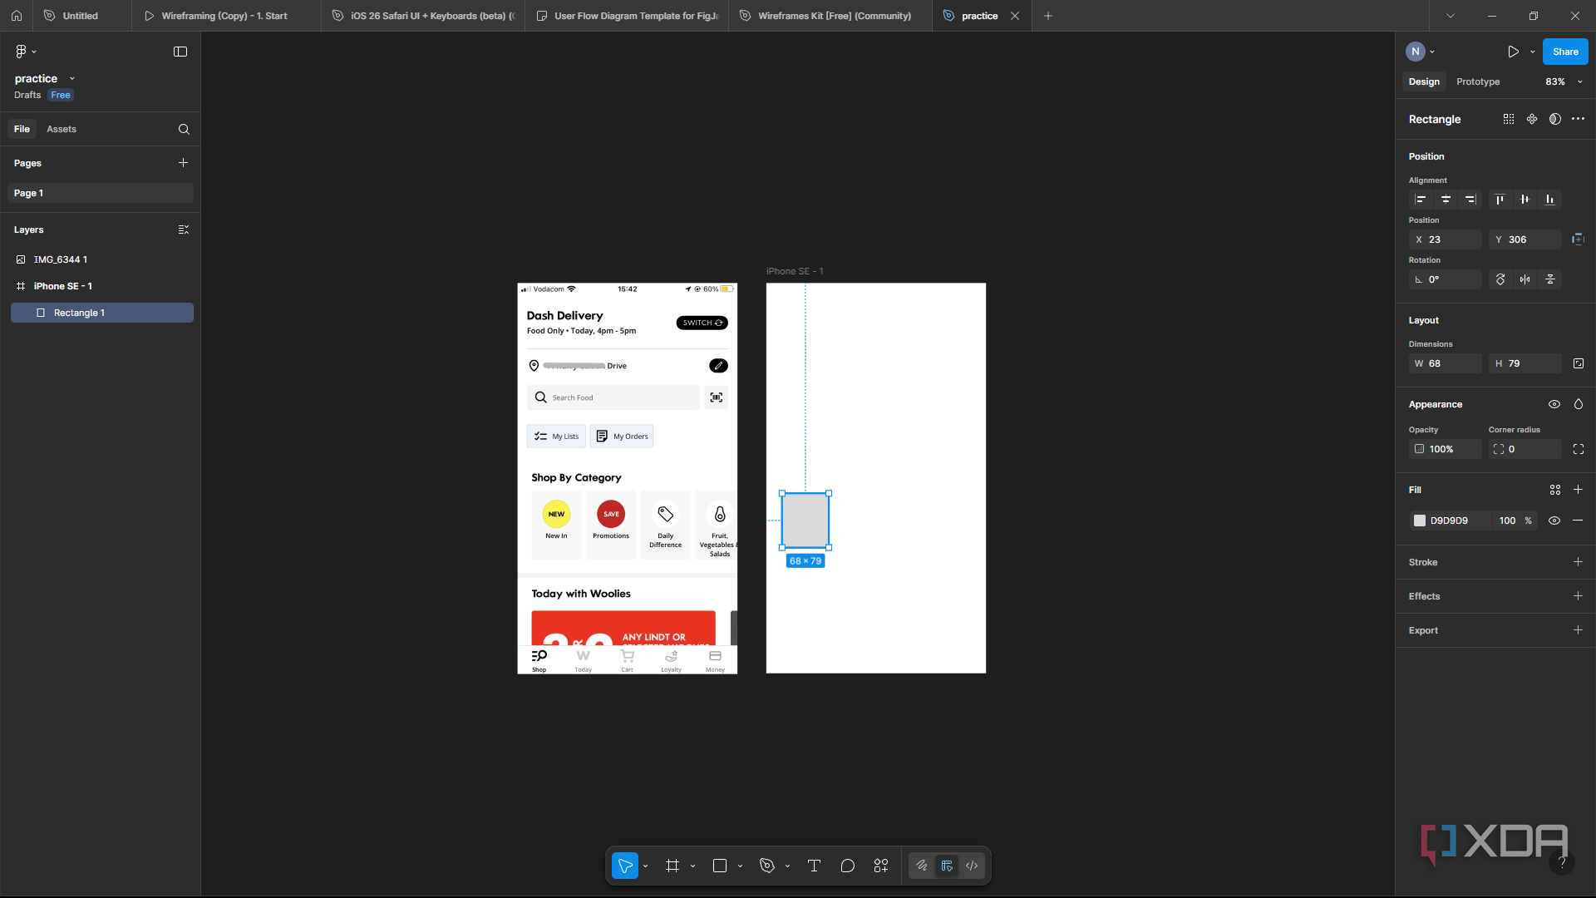
Task: Open the Untitled file tab
Action: pos(80,16)
